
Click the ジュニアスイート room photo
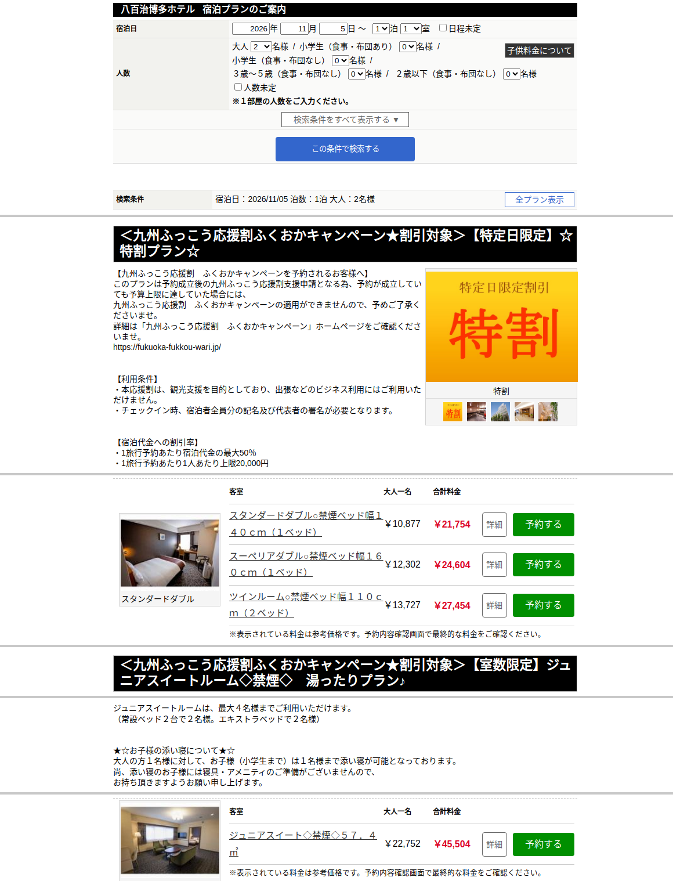[170, 840]
